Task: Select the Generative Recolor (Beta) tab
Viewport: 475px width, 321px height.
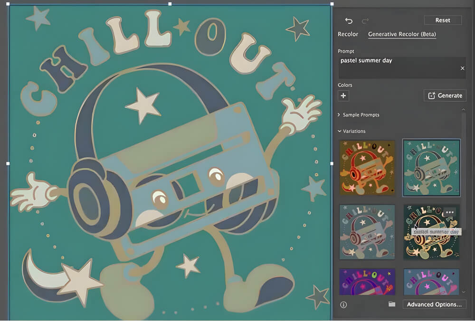Action: pyautogui.click(x=402, y=34)
